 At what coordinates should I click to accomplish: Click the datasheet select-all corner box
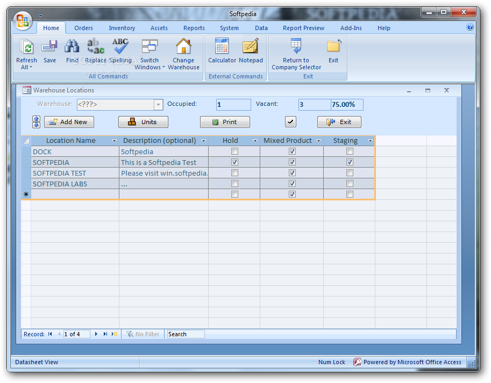pyautogui.click(x=26, y=141)
